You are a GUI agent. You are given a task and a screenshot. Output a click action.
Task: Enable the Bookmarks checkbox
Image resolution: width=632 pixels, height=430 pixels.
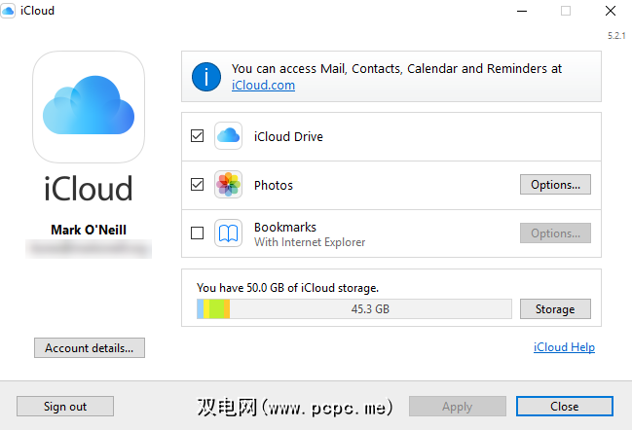198,233
